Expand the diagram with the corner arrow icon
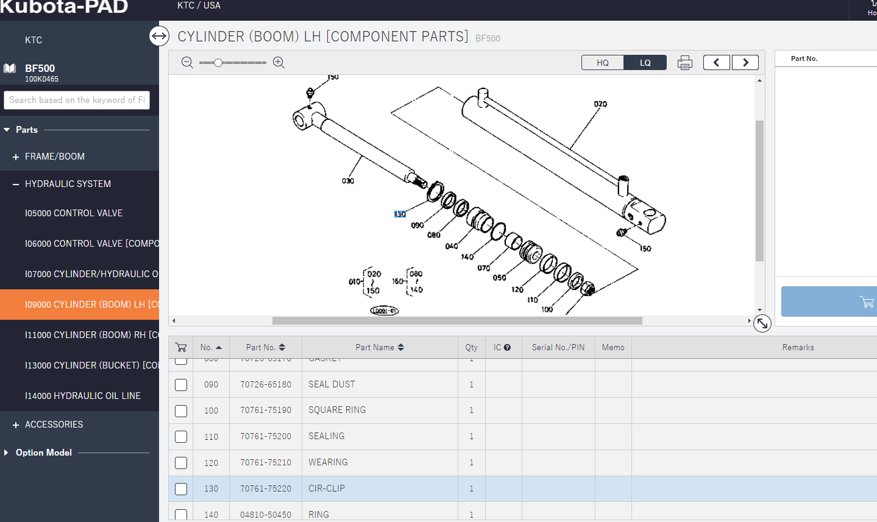 (x=762, y=323)
